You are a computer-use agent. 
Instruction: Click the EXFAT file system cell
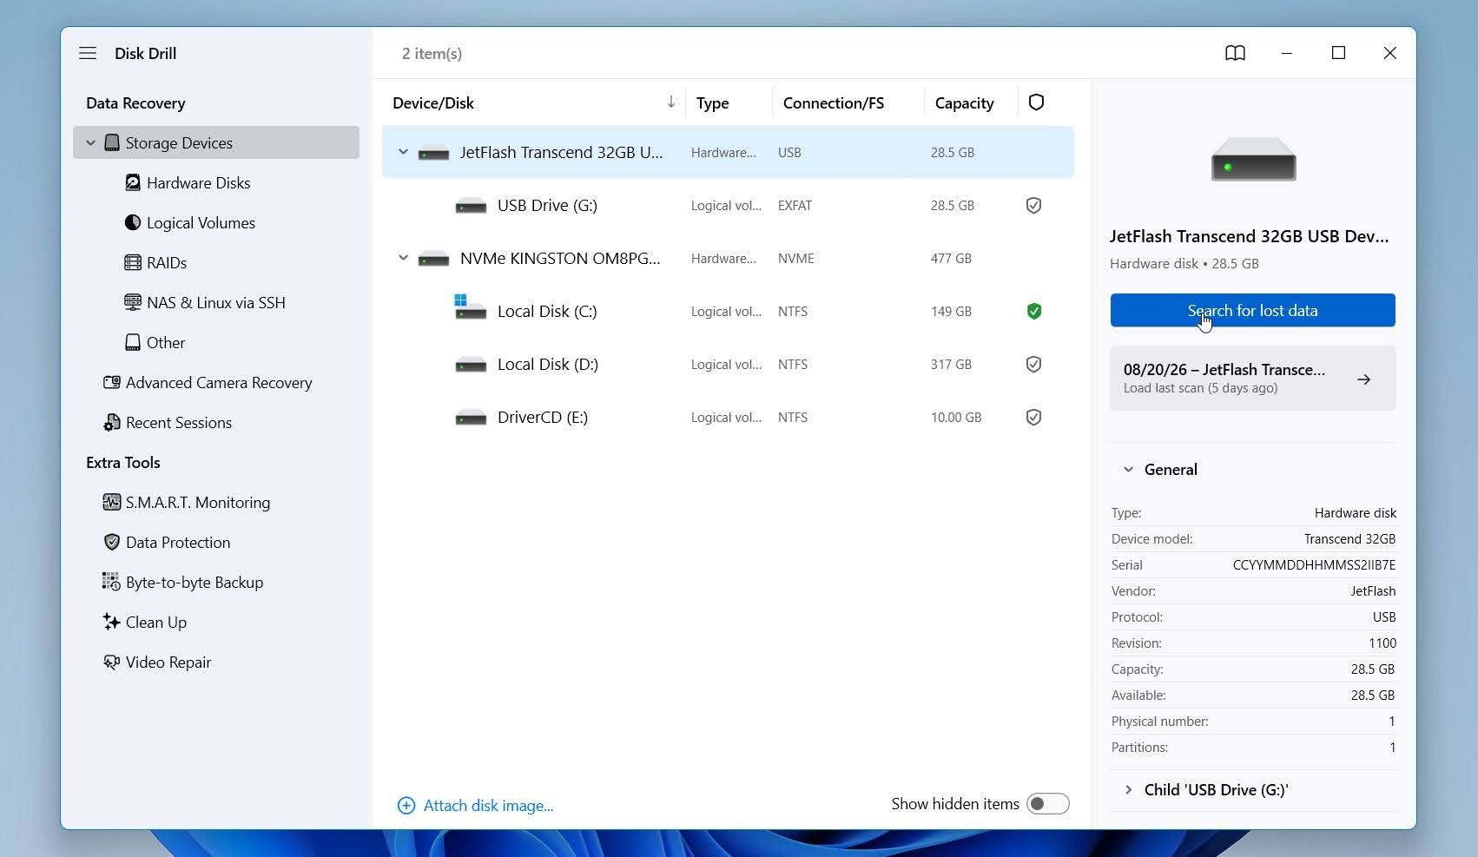click(795, 205)
